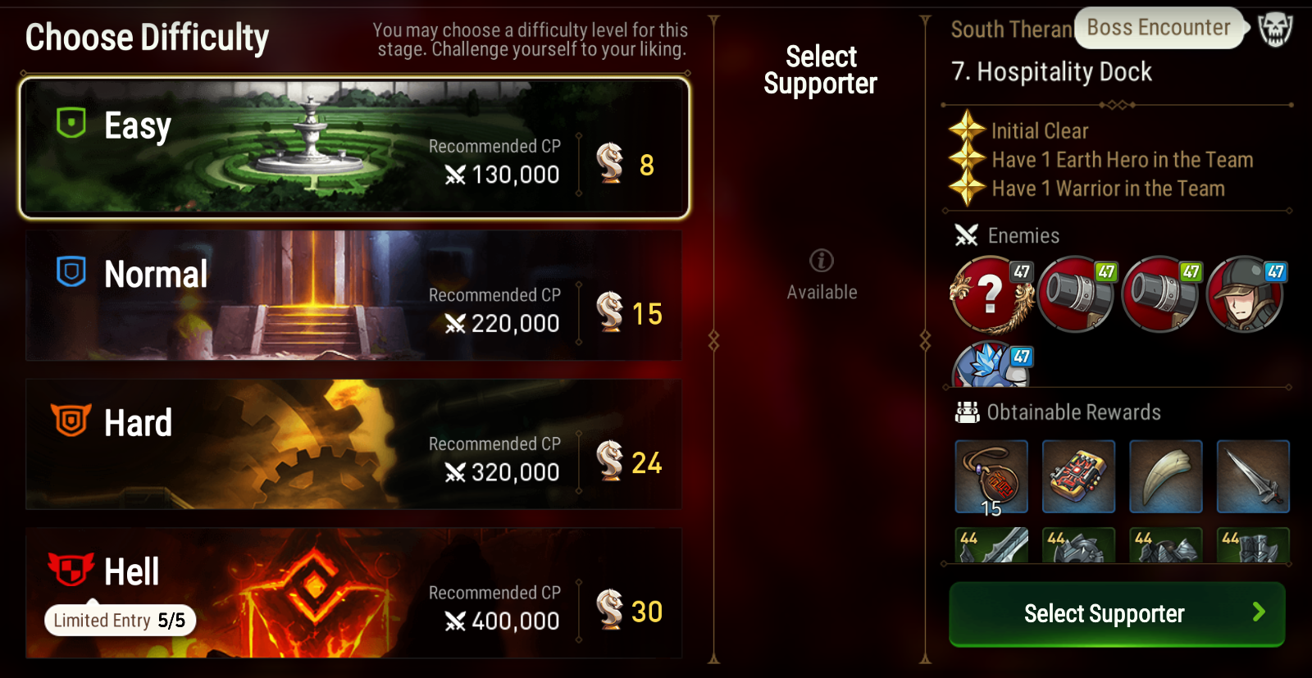Select the Easy difficulty option

click(354, 148)
